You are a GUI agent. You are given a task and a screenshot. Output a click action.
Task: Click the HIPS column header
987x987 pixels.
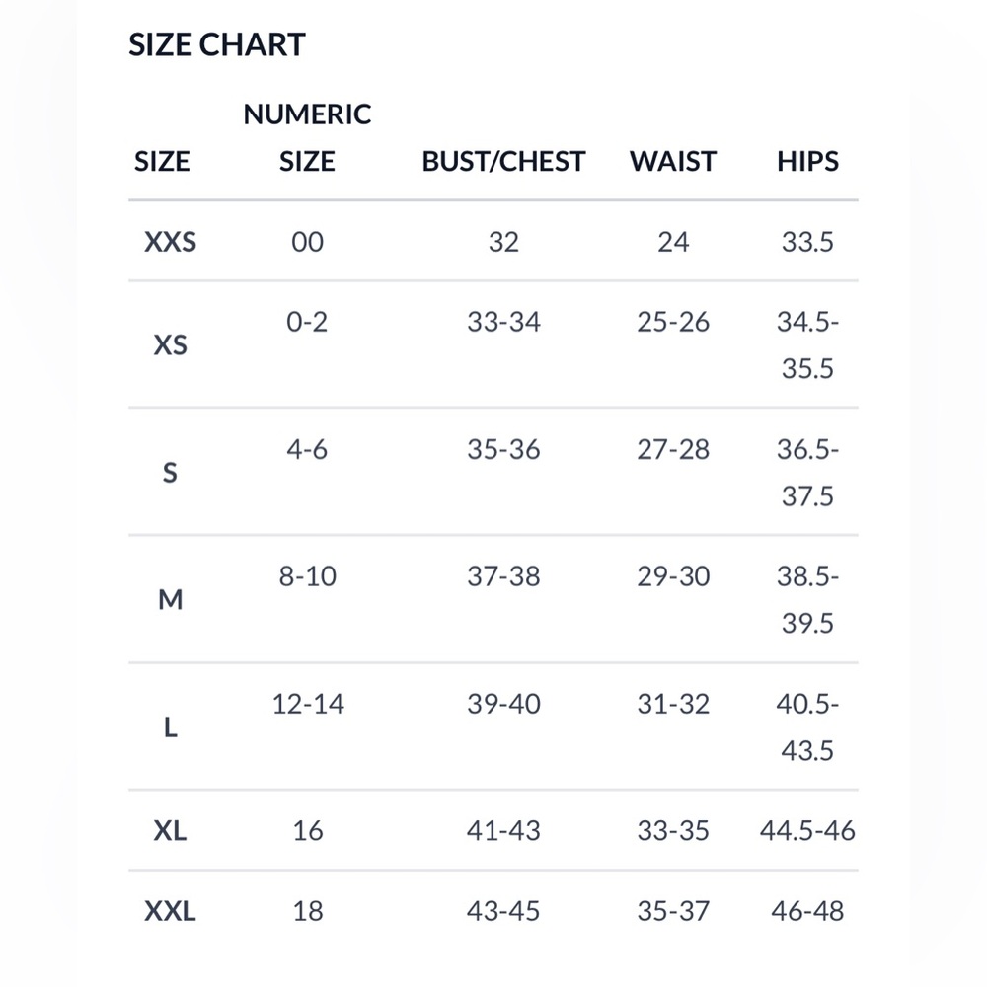coord(807,161)
